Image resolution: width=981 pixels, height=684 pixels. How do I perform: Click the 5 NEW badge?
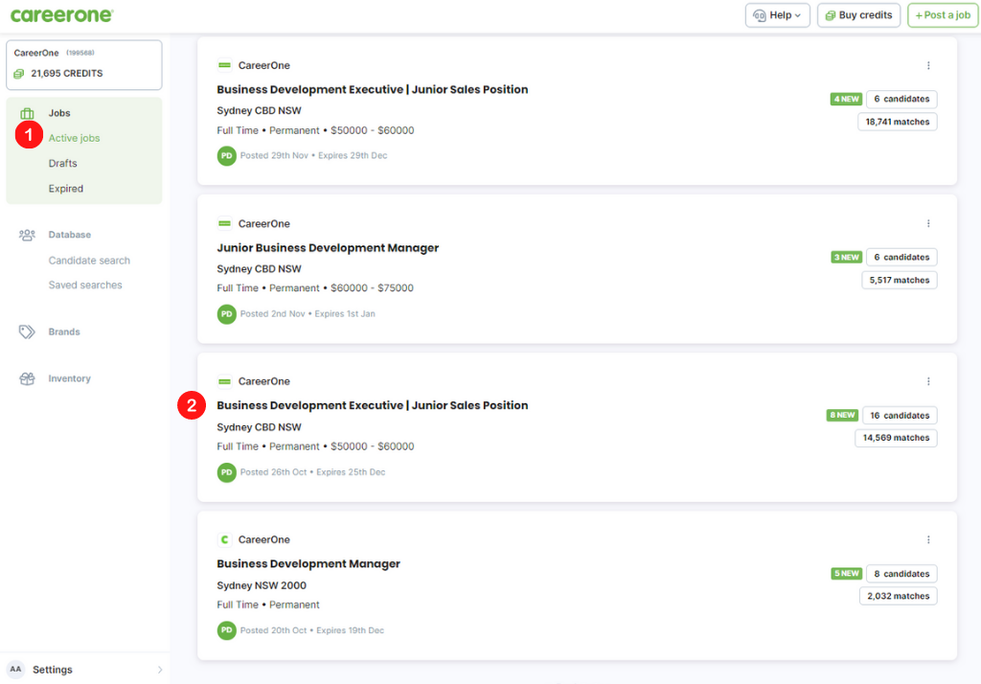click(846, 573)
